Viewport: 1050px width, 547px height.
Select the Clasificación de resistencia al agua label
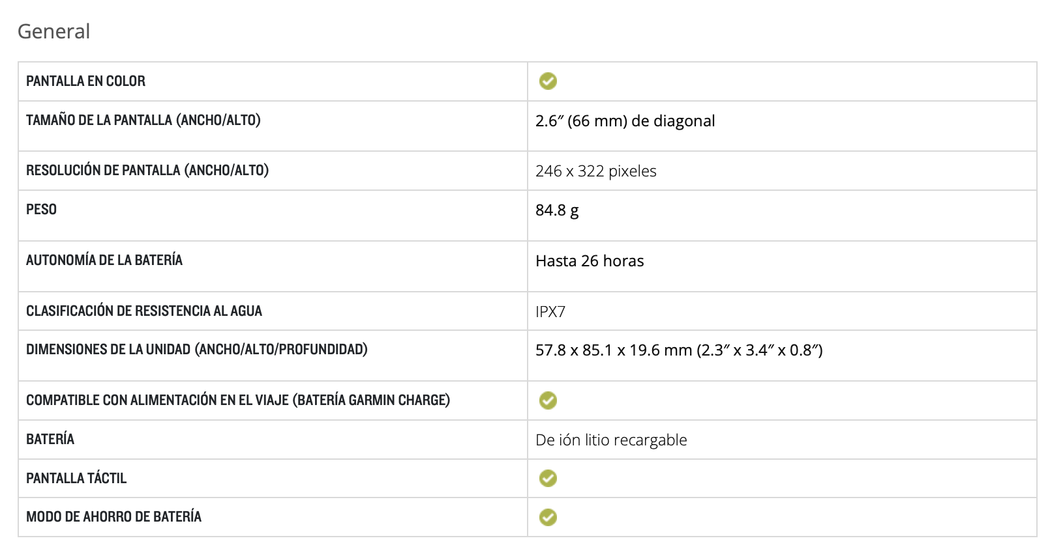[x=143, y=311]
